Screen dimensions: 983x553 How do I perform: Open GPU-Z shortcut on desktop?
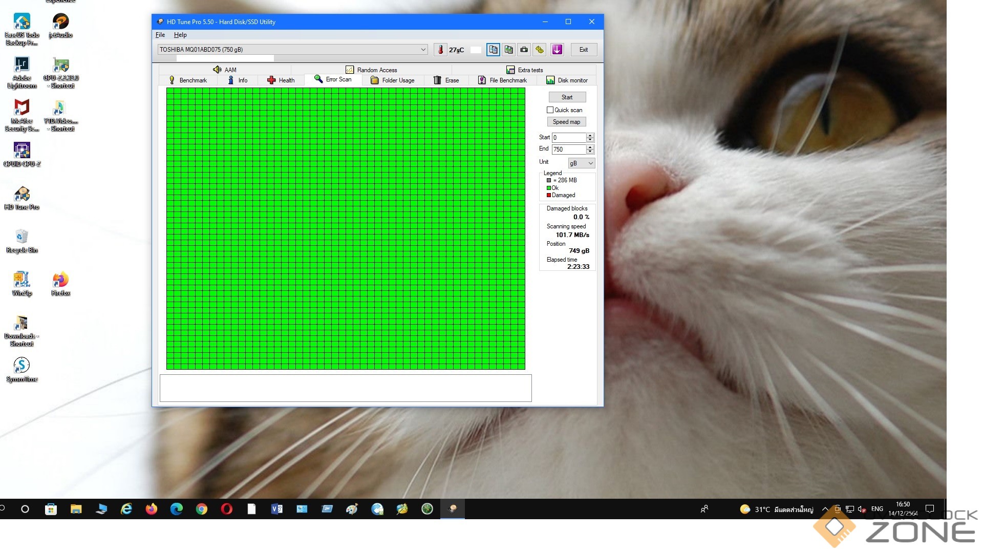61,72
